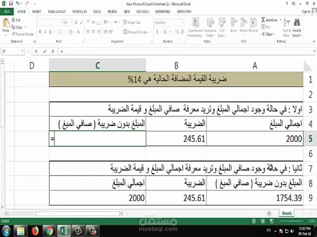Screen dimensions: 317x237
Task: Click the Sign in link
Action: coord(306,12)
